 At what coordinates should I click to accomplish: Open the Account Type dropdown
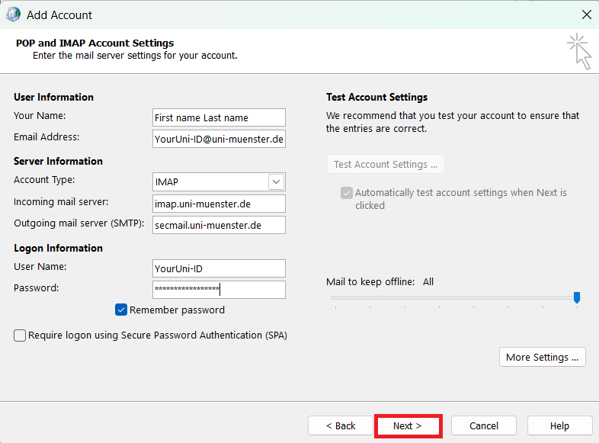(x=276, y=182)
